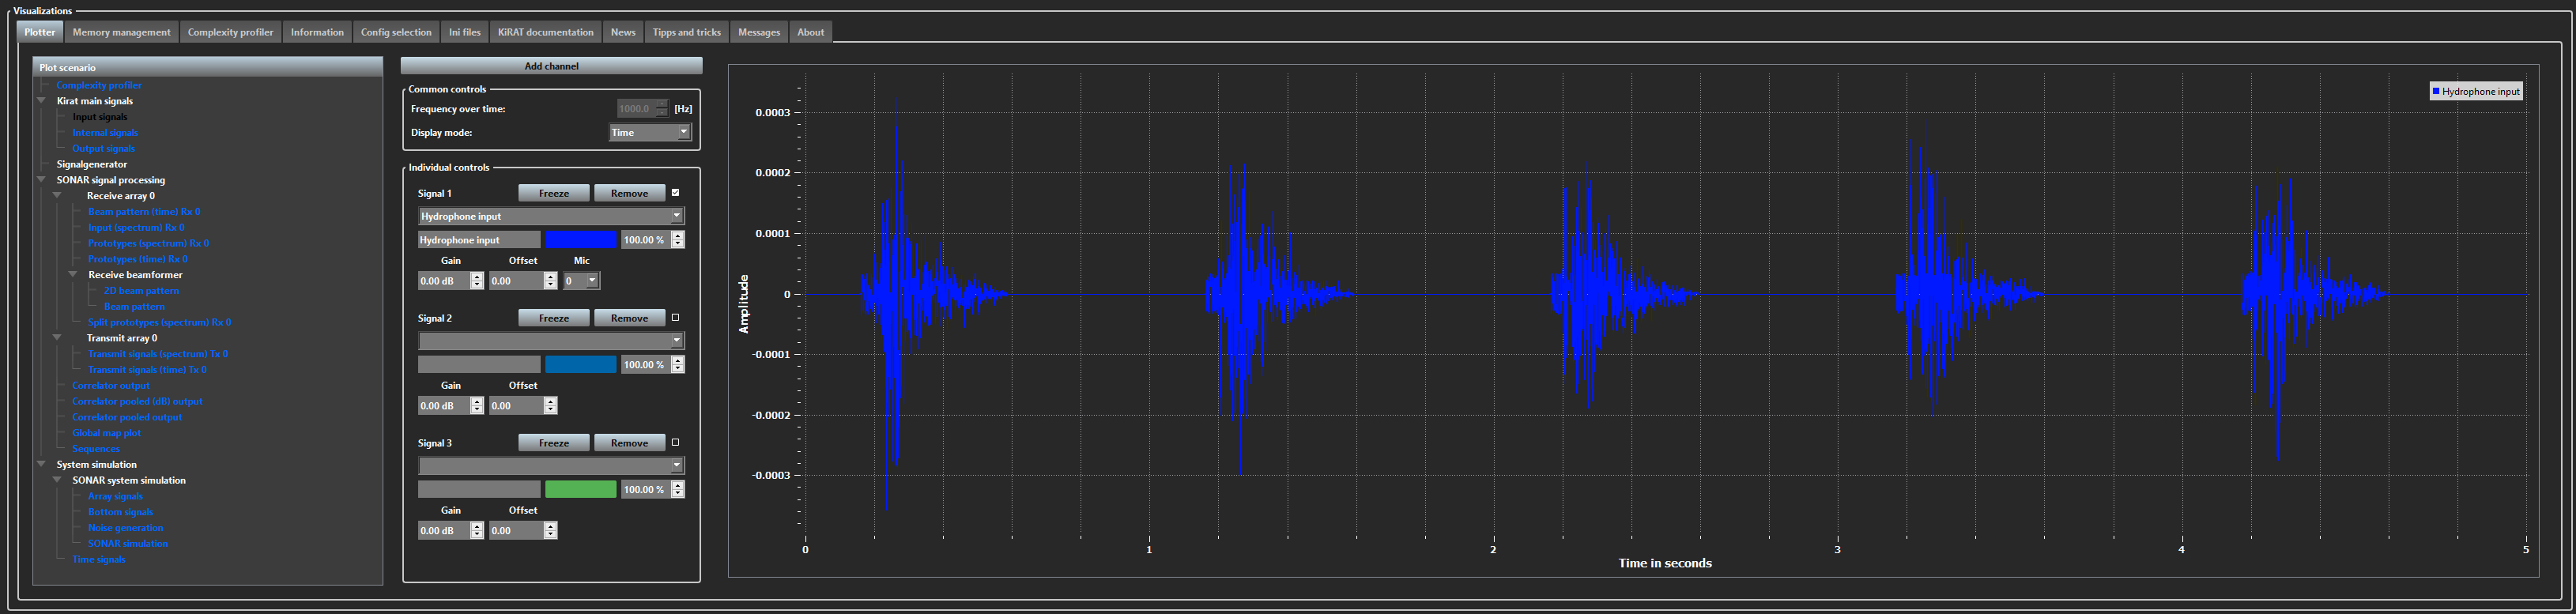Select Input (spectrum) Rx 0
Viewport: 2576px width, 614px height.
(136, 227)
